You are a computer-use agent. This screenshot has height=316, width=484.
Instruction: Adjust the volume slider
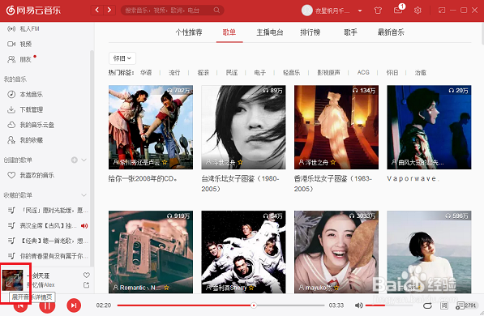(x=389, y=305)
